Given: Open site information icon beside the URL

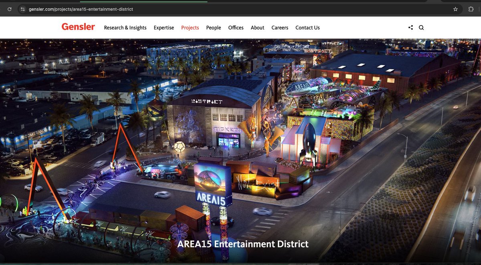Looking at the screenshot, I should pyautogui.click(x=23, y=9).
